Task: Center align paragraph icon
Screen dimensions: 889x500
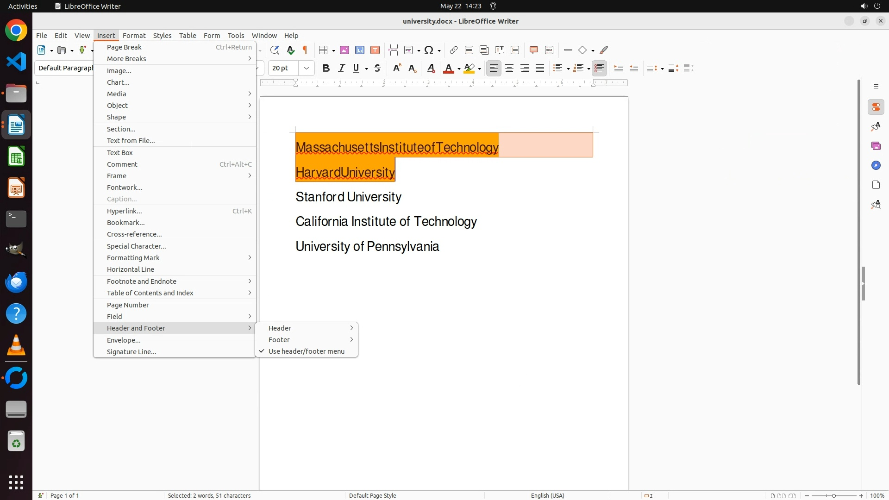Action: click(x=509, y=69)
